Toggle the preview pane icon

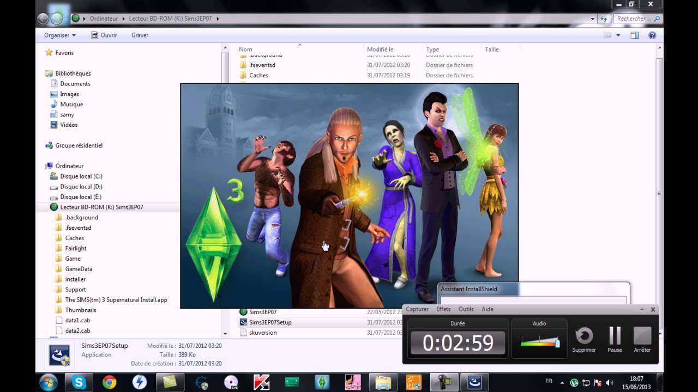pos(635,35)
